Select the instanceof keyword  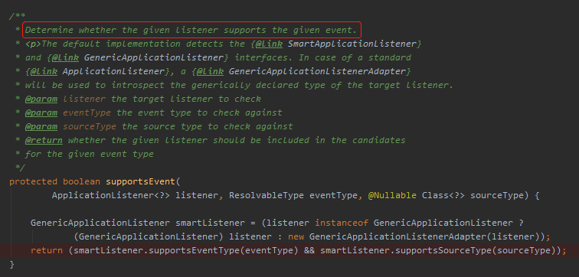click(x=342, y=223)
